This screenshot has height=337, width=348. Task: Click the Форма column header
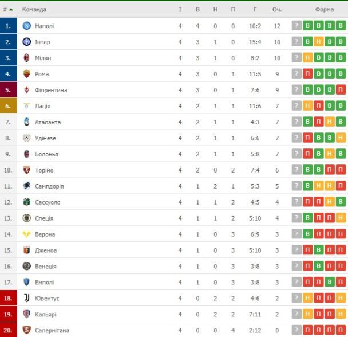pyautogui.click(x=324, y=10)
